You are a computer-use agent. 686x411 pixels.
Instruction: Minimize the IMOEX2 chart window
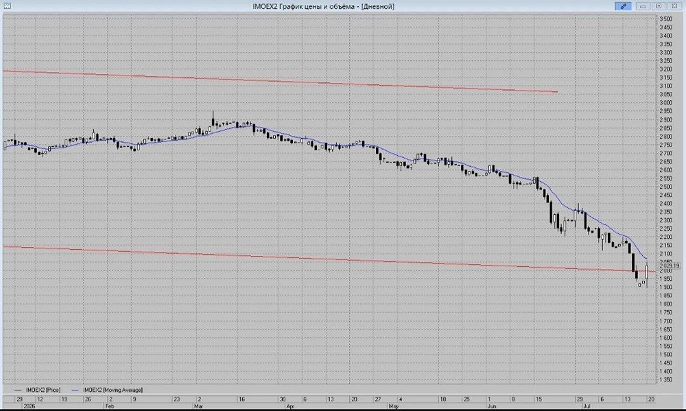[643, 6]
